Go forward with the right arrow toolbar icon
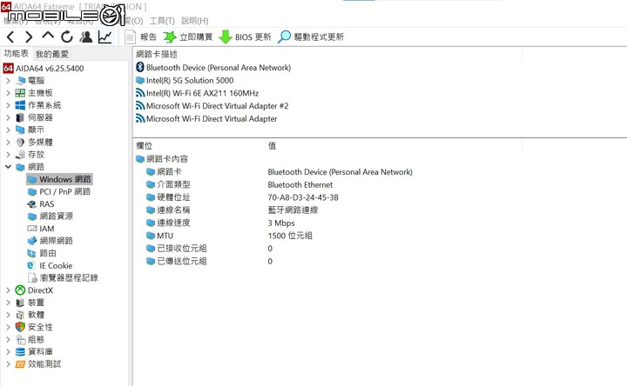Viewport: 627px width, 386px height. pos(29,37)
